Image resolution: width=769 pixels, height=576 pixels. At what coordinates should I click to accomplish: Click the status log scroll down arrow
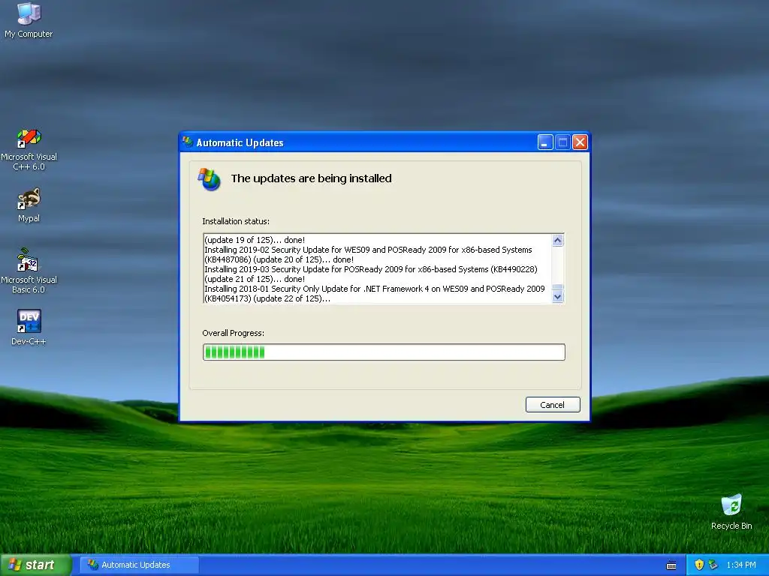point(558,296)
